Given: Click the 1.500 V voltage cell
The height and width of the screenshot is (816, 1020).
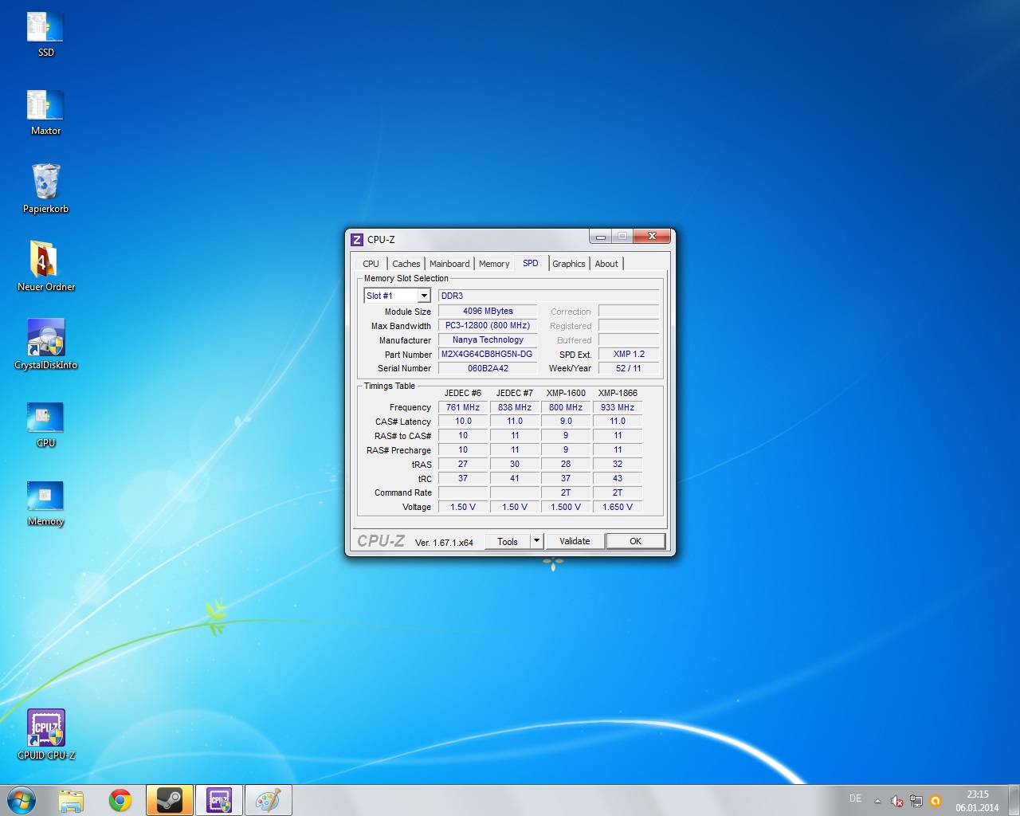Looking at the screenshot, I should click(x=566, y=507).
